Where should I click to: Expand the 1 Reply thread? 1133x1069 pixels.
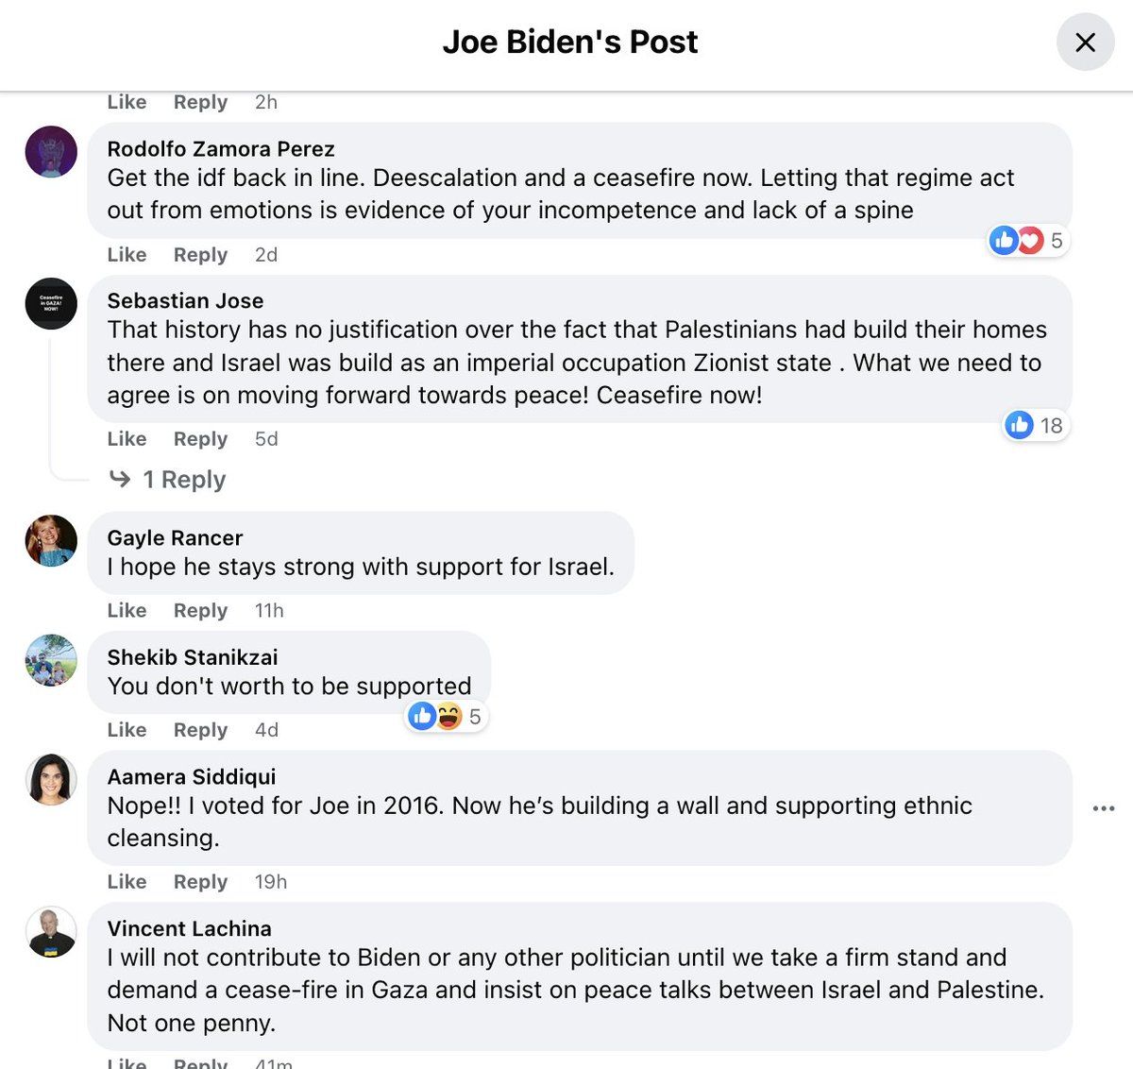coord(184,480)
